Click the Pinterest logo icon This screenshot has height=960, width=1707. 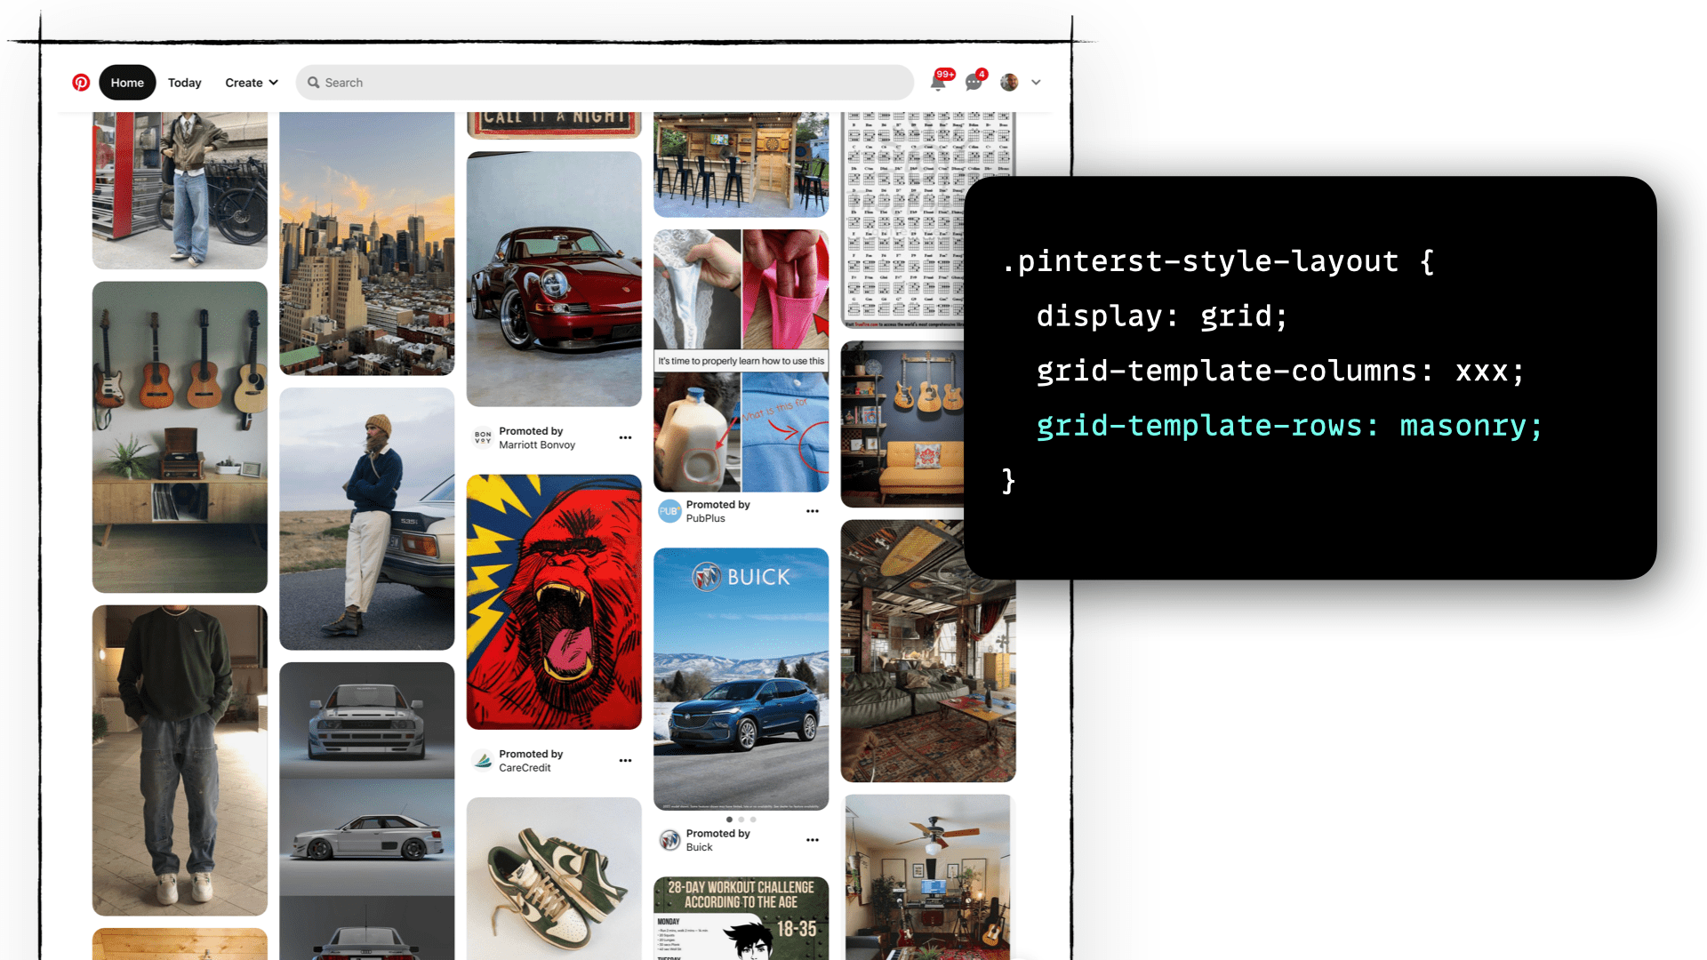click(x=81, y=83)
